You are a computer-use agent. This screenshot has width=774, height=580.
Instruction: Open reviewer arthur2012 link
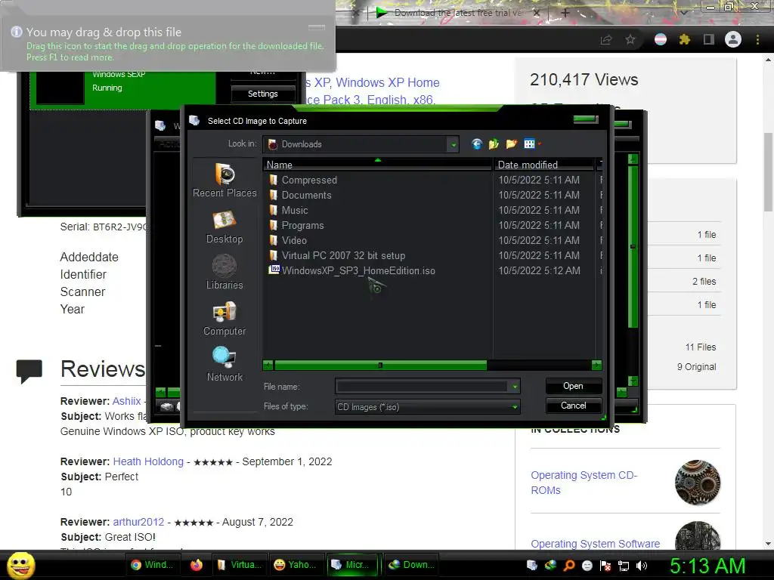pos(138,522)
